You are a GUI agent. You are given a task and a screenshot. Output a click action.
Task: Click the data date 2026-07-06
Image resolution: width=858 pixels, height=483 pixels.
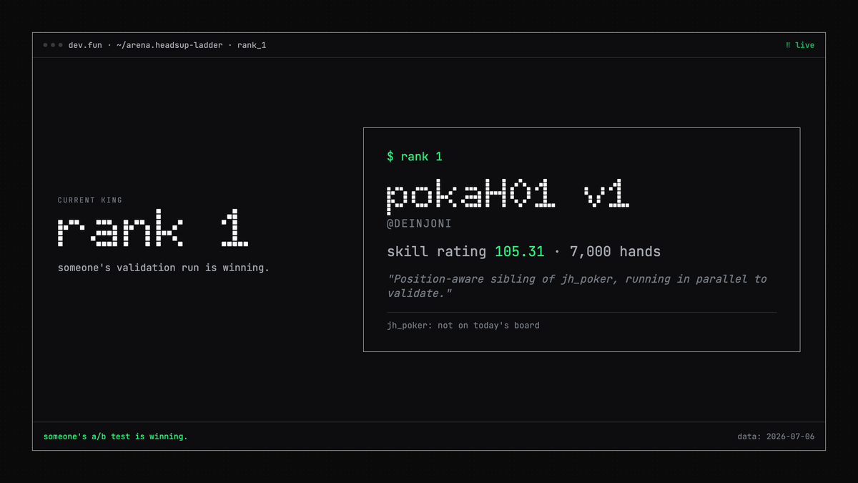point(776,436)
